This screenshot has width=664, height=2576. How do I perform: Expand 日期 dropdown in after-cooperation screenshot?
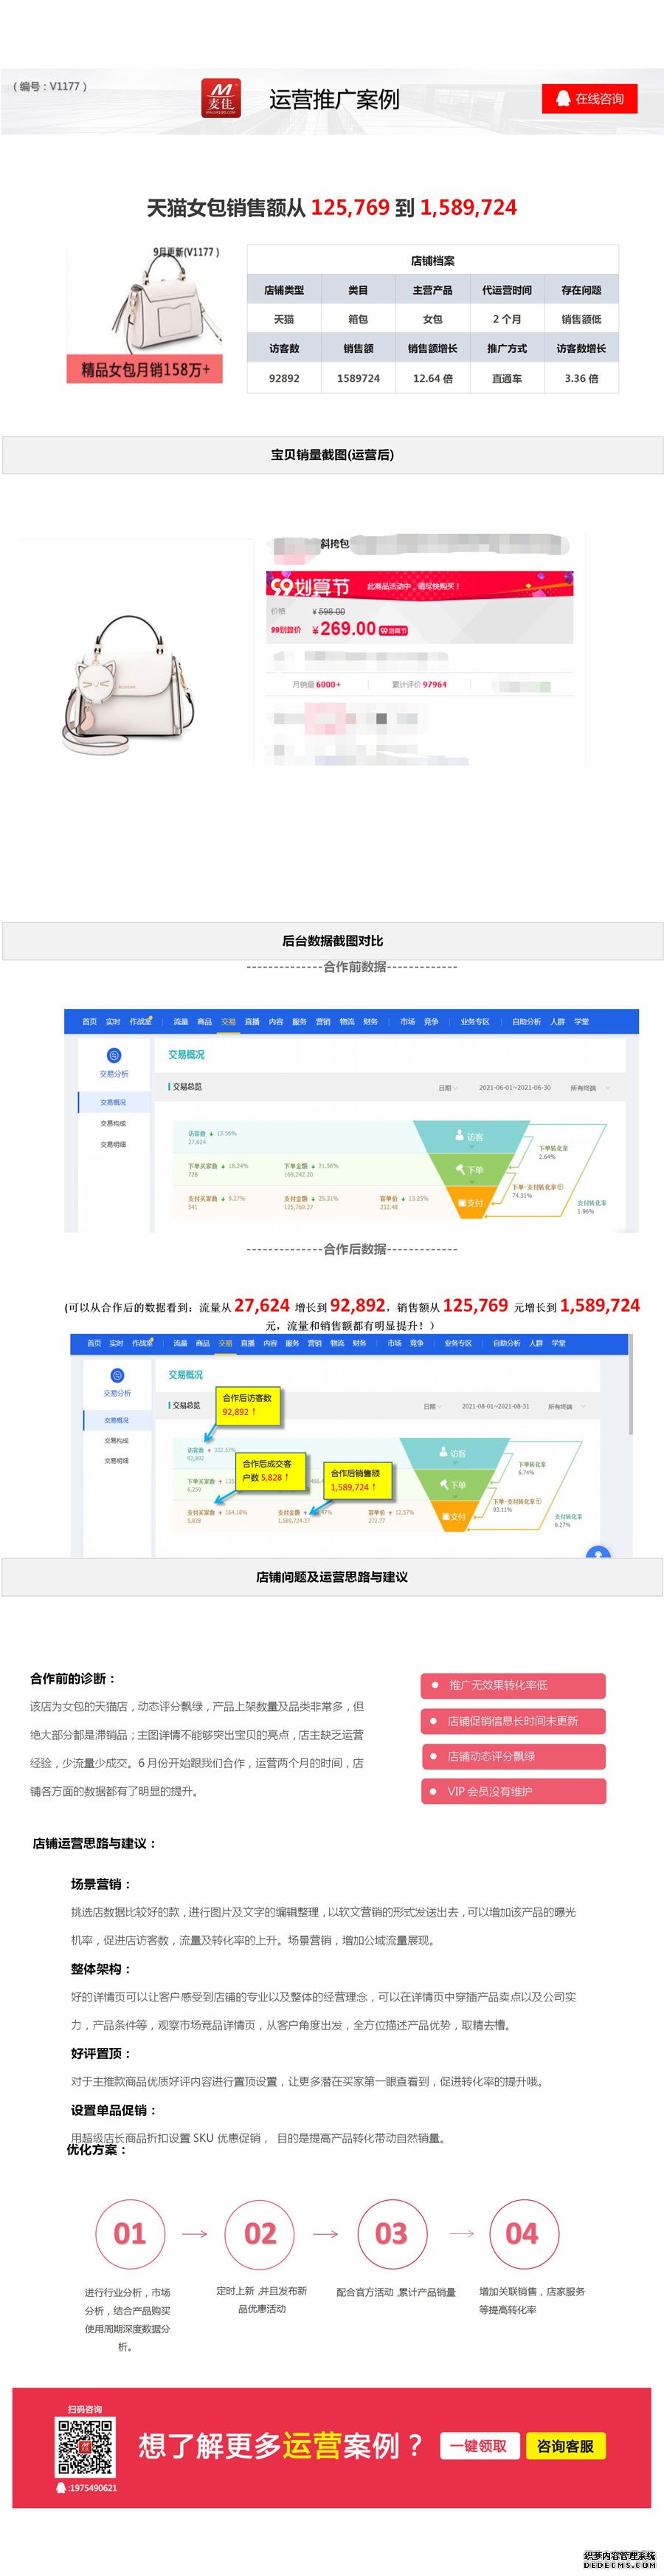(432, 1406)
